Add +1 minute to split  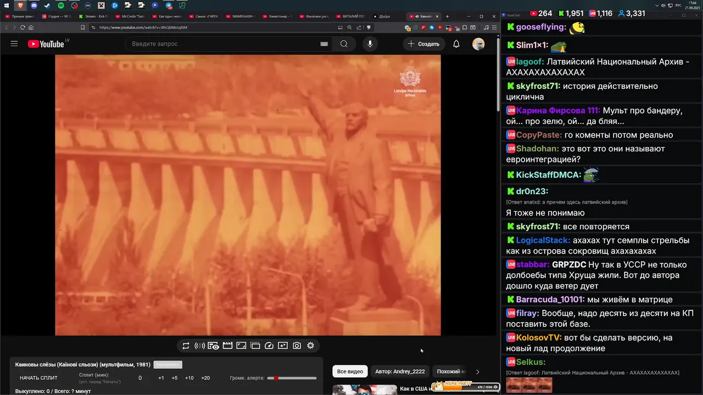(x=161, y=378)
